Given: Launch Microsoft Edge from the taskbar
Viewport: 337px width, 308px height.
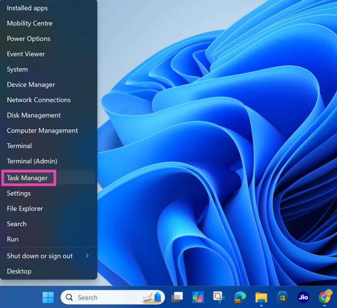Looking at the screenshot, I should 240,297.
